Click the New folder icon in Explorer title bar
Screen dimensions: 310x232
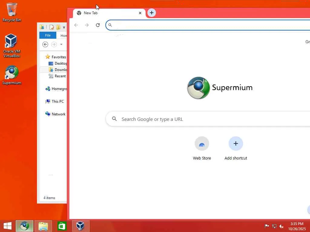pos(58,27)
